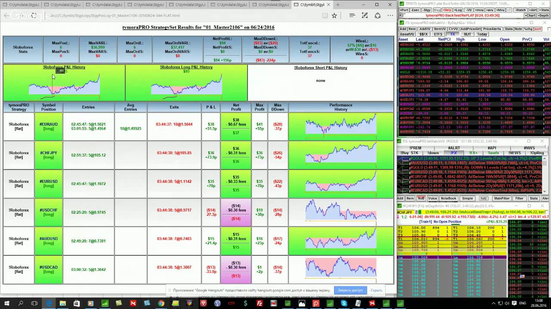Open +Help in BackTester toolbar

point(447,10)
